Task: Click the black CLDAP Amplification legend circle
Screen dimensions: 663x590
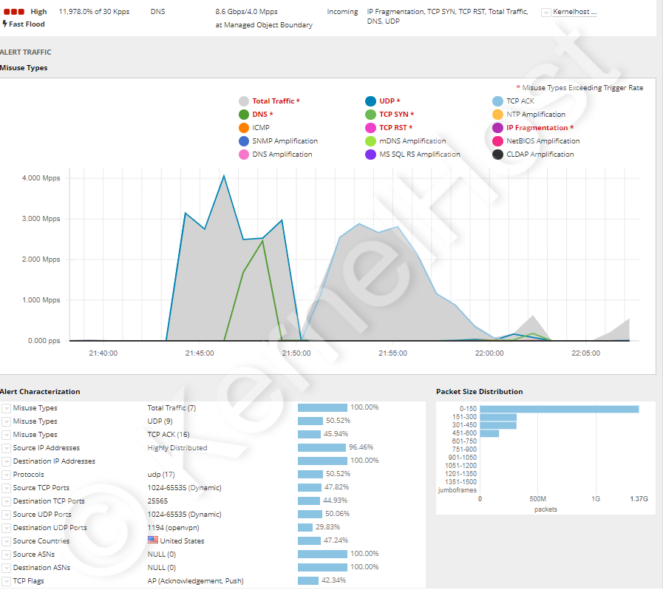Action: [x=498, y=155]
